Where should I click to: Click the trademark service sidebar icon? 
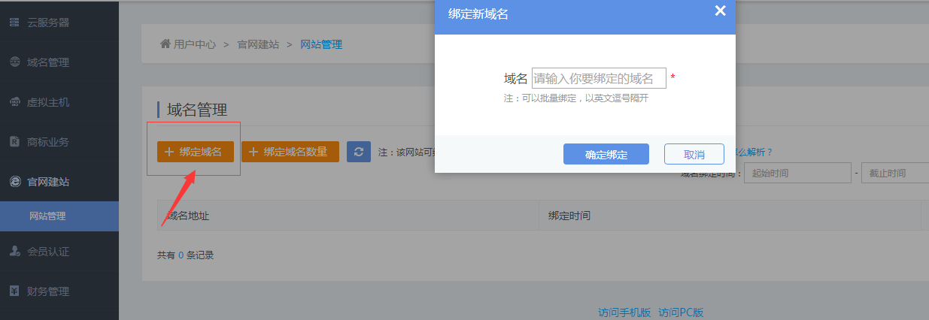(14, 141)
